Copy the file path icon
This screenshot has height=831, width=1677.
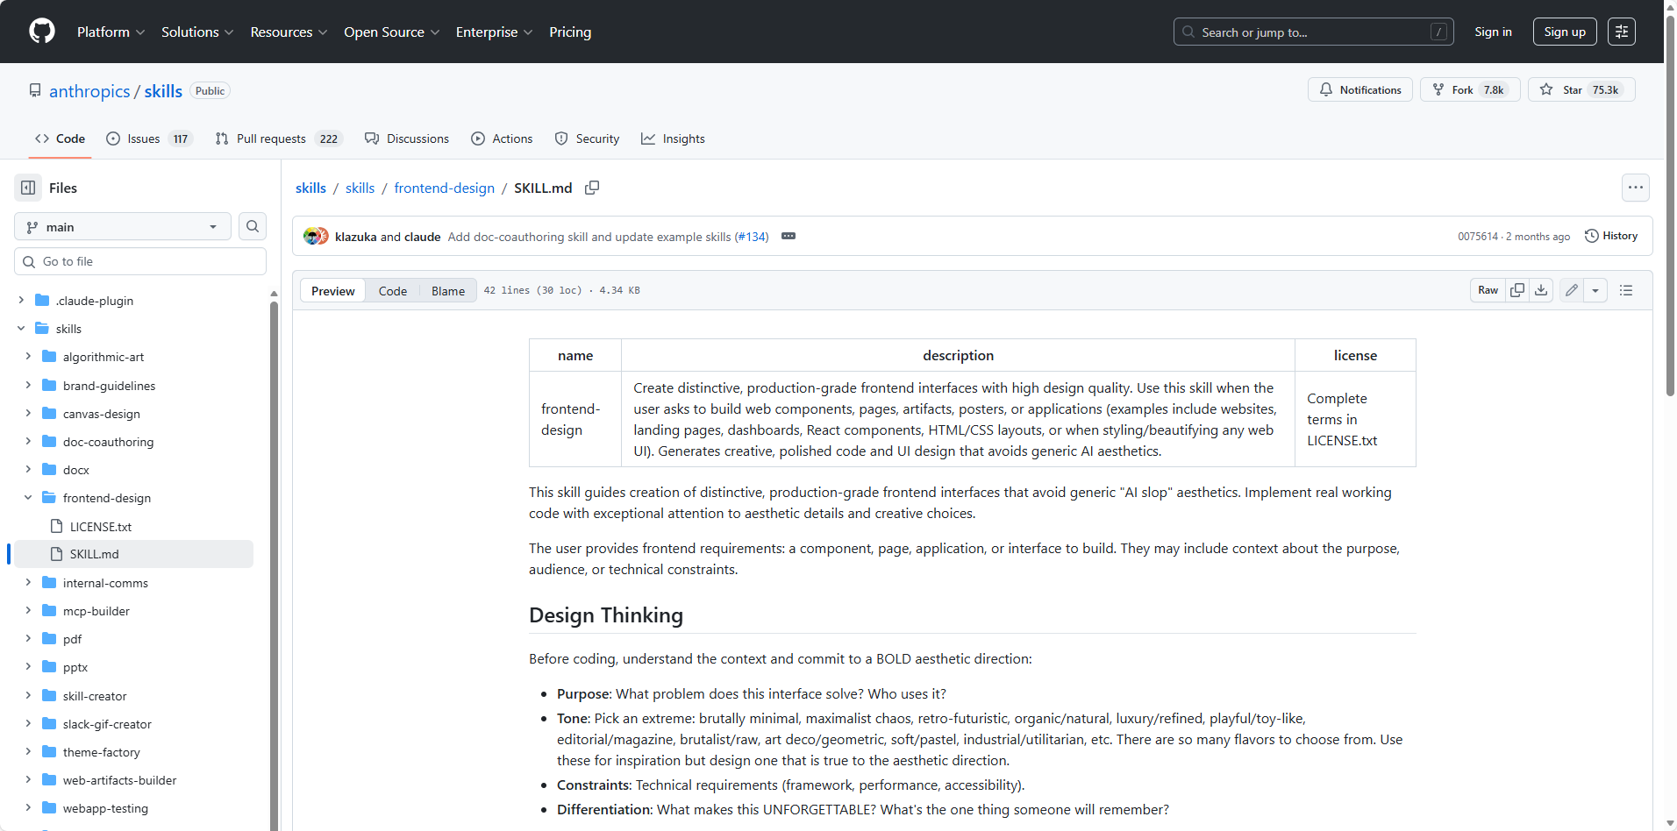coord(592,188)
